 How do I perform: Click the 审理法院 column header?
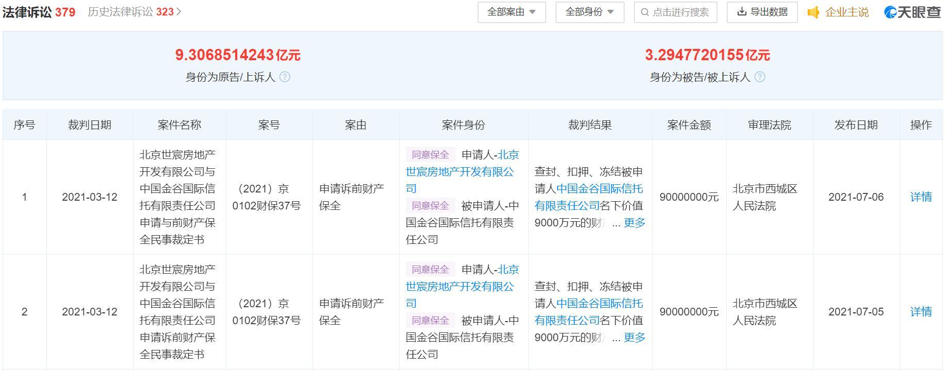(x=770, y=125)
